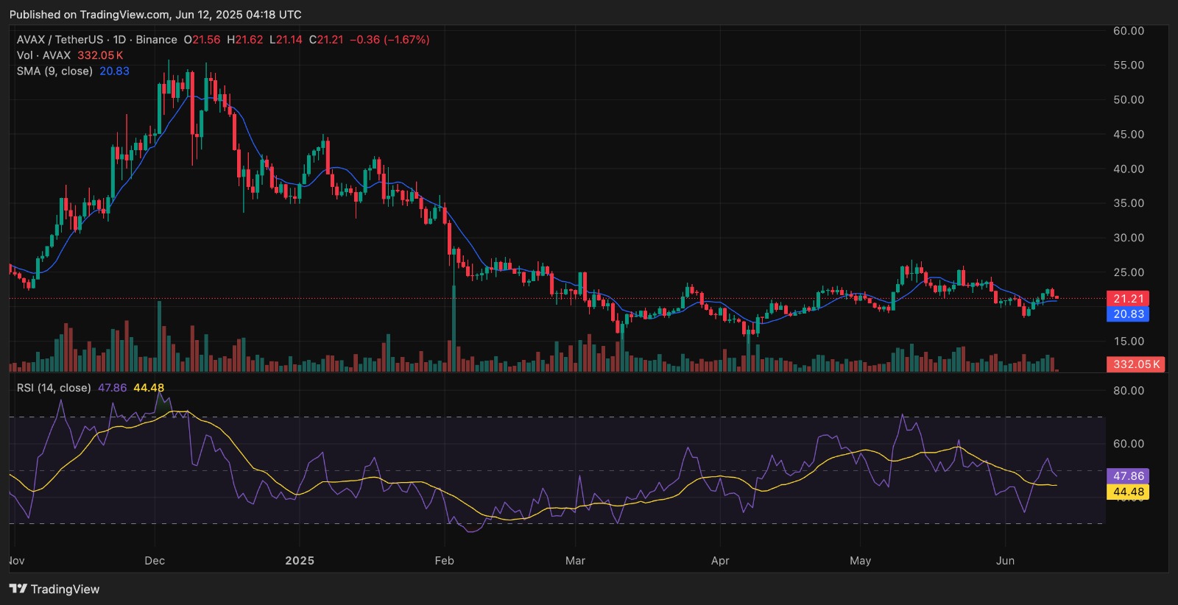Click the Dec marker on the time axis
Screen dimensions: 1178x605
pos(155,561)
